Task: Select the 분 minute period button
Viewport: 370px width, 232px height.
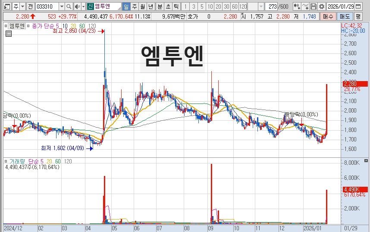Action: tap(160, 6)
